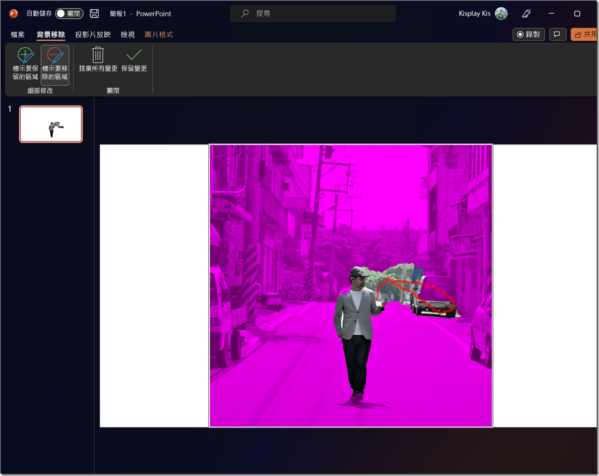Click the inking pen icon near top right
The height and width of the screenshot is (476, 599).
[x=526, y=13]
